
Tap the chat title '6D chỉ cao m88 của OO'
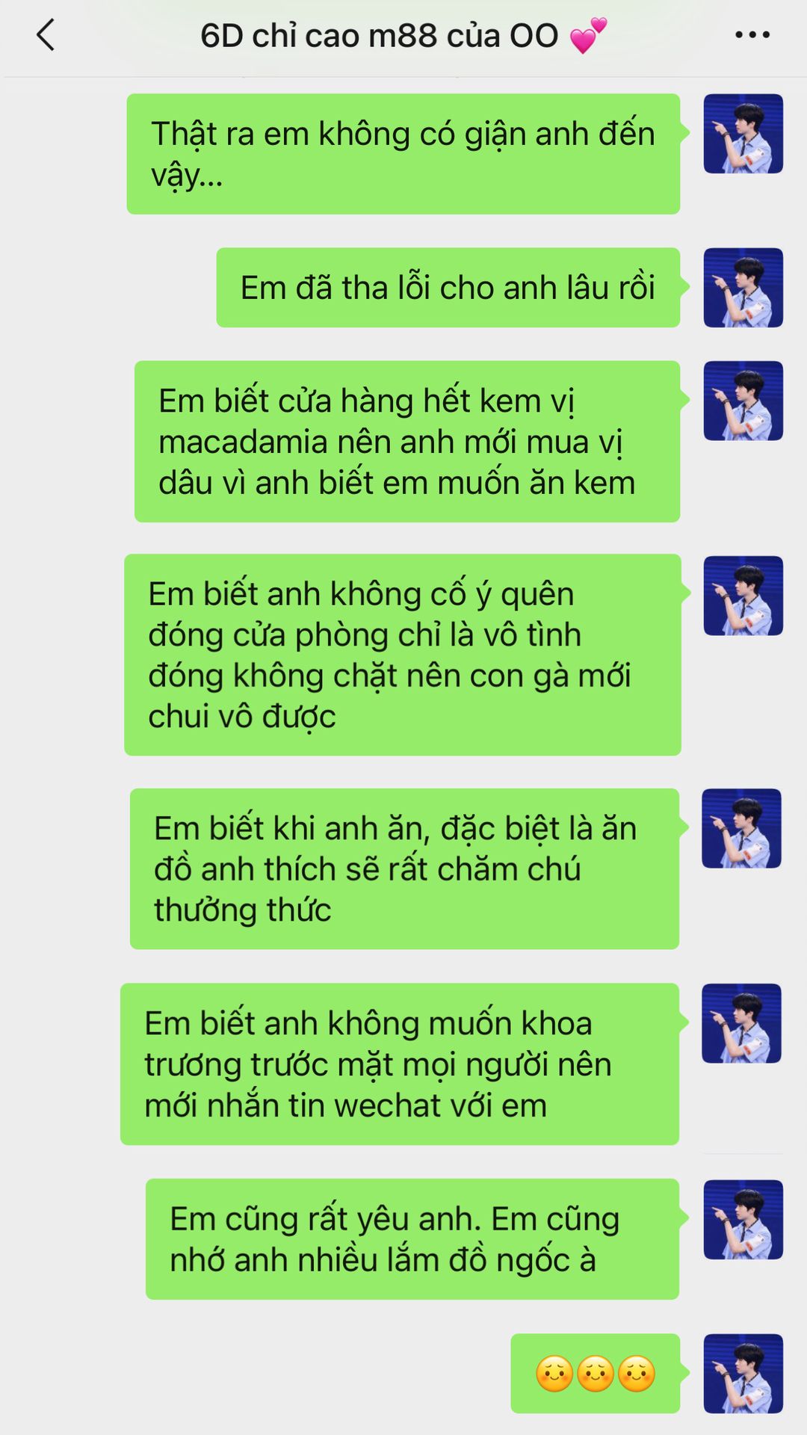(x=379, y=36)
